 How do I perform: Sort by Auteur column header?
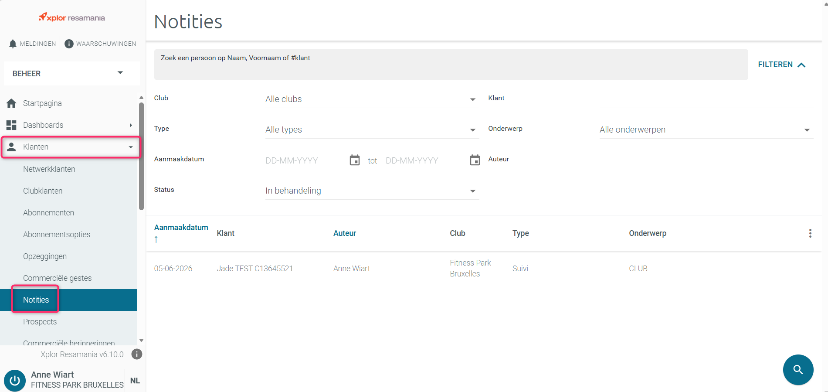(x=345, y=233)
